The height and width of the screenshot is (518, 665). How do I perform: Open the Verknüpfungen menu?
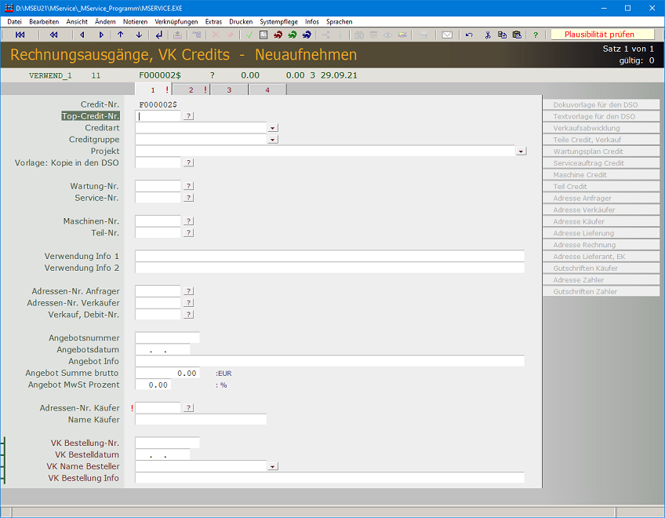[x=176, y=22]
